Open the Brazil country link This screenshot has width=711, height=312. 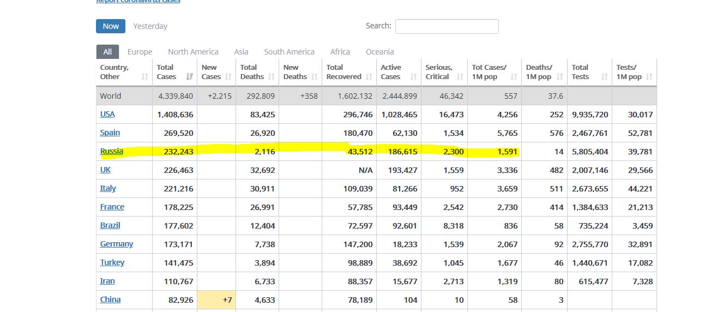(x=110, y=225)
